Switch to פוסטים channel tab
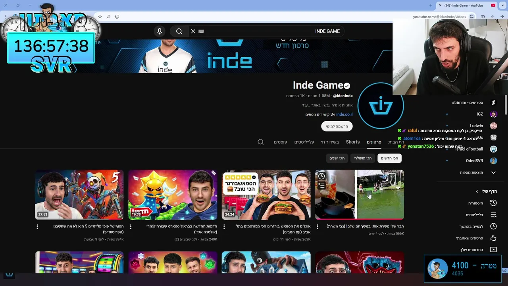Viewport: 508px width, 286px height. [x=280, y=142]
